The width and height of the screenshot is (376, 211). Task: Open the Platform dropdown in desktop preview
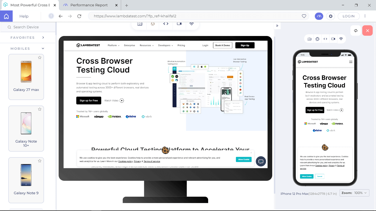coord(113,45)
